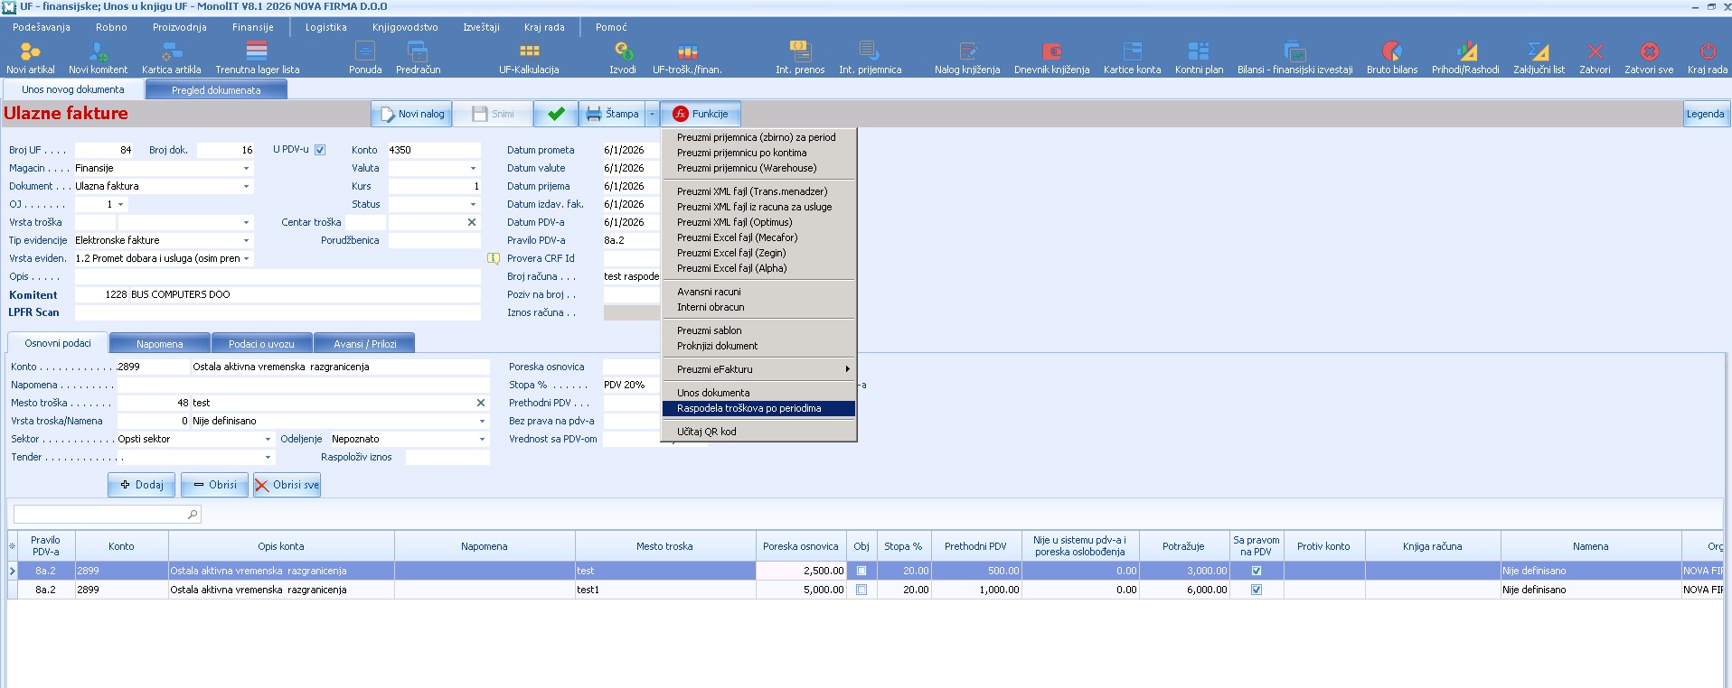The height and width of the screenshot is (688, 1732).
Task: Open the Finansije menu
Action: point(253,27)
